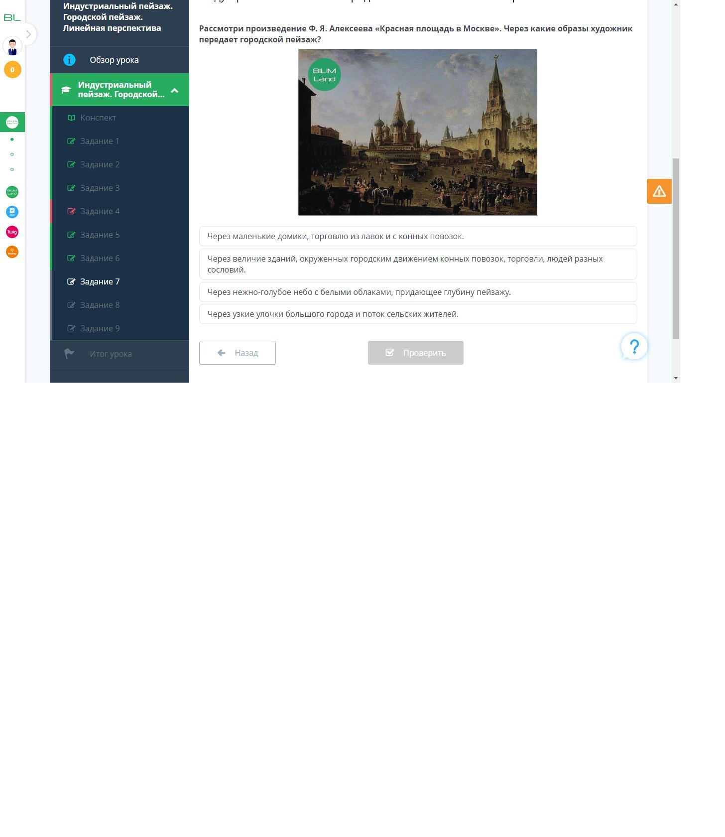Click the green lesson section title Индустриальный пейзаж. Городской…
This screenshot has width=725, height=837.
coord(121,90)
